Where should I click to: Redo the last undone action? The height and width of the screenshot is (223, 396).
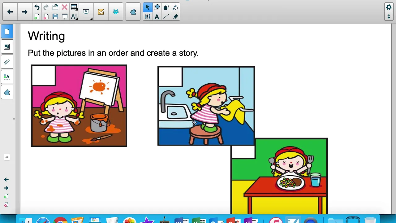[46, 7]
